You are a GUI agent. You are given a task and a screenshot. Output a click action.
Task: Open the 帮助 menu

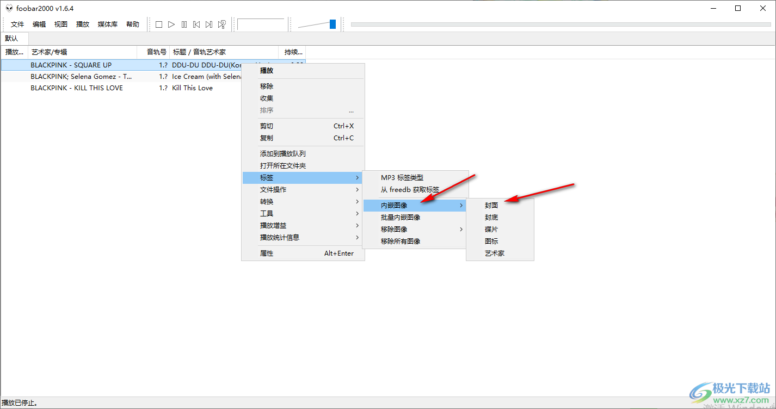tap(133, 24)
